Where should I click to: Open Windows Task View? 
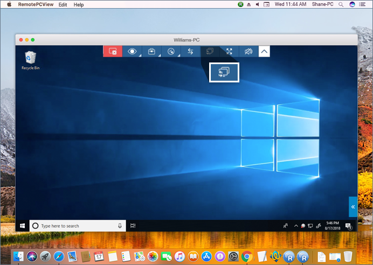pyautogui.click(x=133, y=226)
